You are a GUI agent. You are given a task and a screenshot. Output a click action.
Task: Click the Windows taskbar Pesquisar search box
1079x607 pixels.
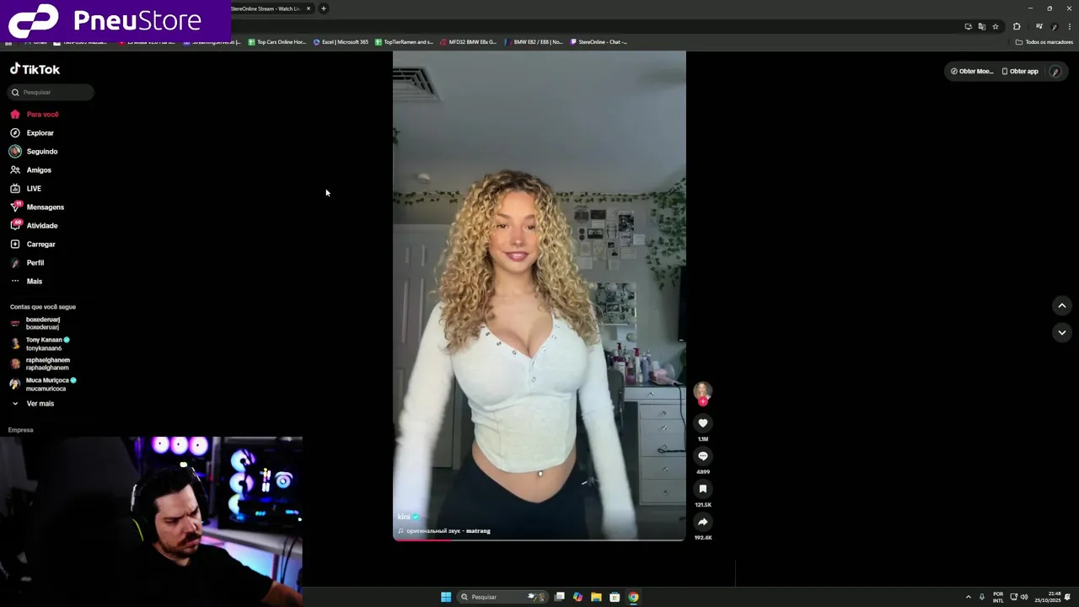[x=502, y=597]
